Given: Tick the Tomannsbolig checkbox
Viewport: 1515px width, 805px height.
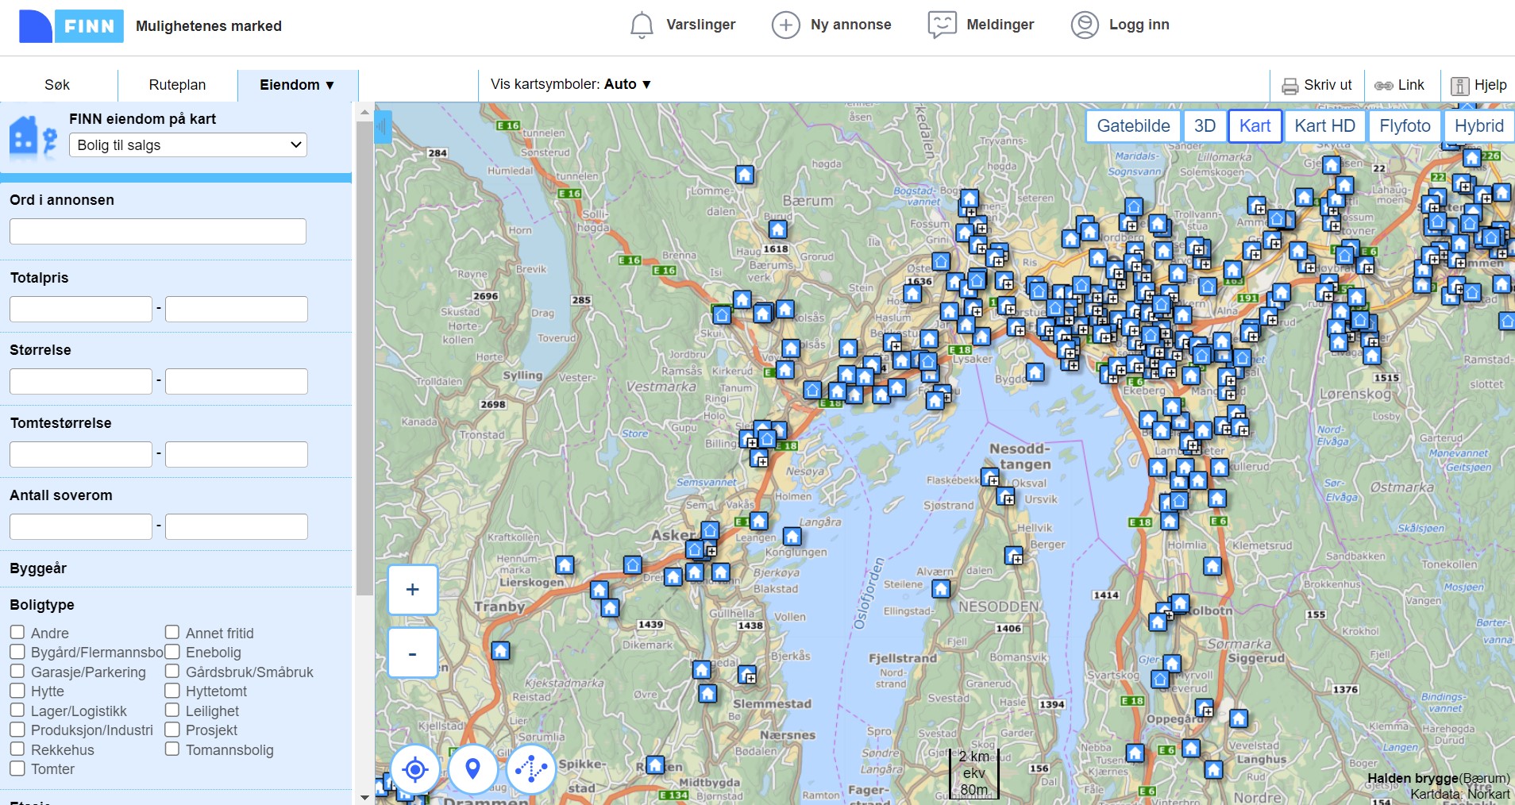Looking at the screenshot, I should (172, 749).
